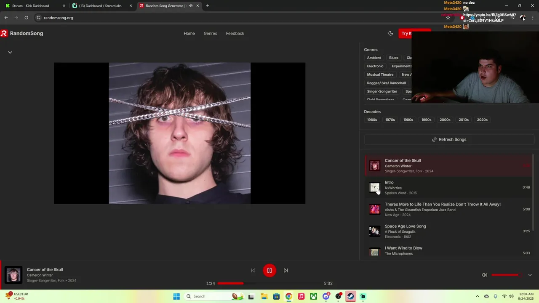Toggle dark mode moon icon
Screen dimensions: 539x303
pos(390,33)
